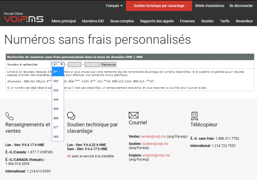Click the ventes@voip.ms email link

pyautogui.click(x=154, y=137)
